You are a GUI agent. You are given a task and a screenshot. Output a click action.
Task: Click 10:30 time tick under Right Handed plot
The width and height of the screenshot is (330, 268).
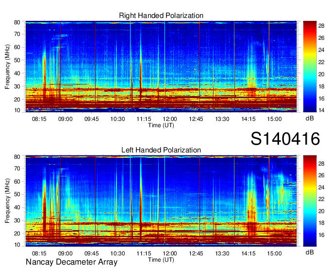point(117,119)
